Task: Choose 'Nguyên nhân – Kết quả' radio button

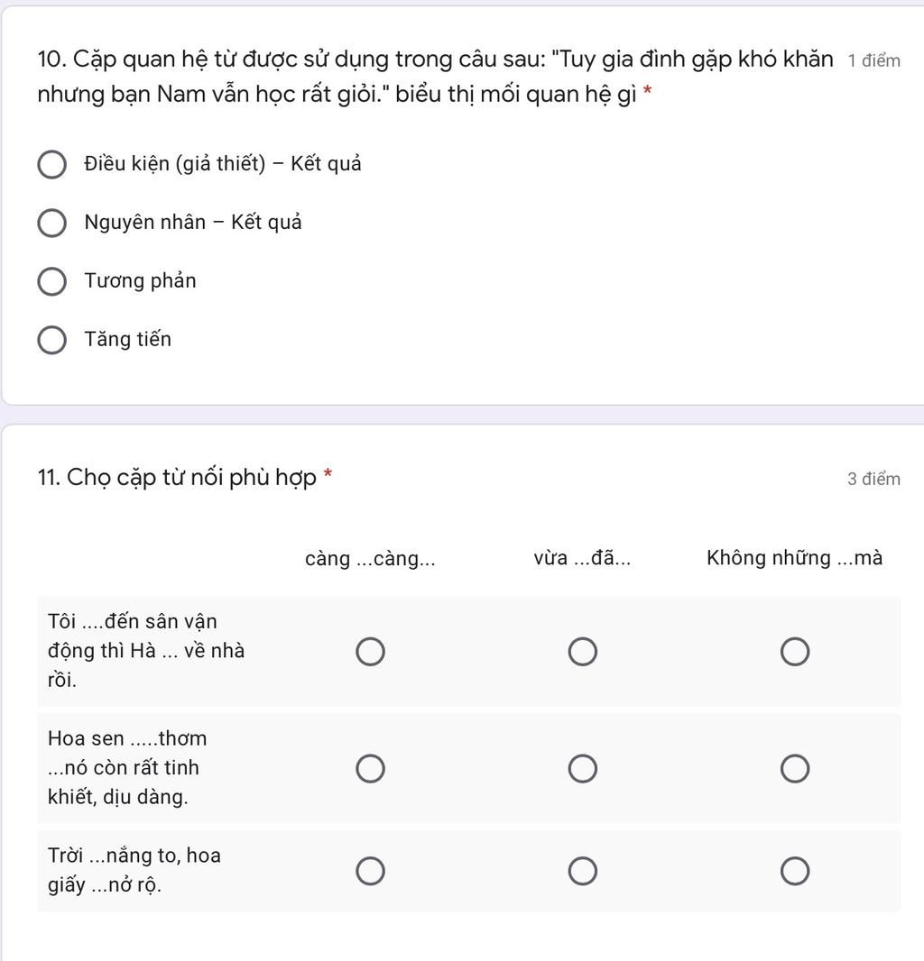Action: tap(52, 223)
